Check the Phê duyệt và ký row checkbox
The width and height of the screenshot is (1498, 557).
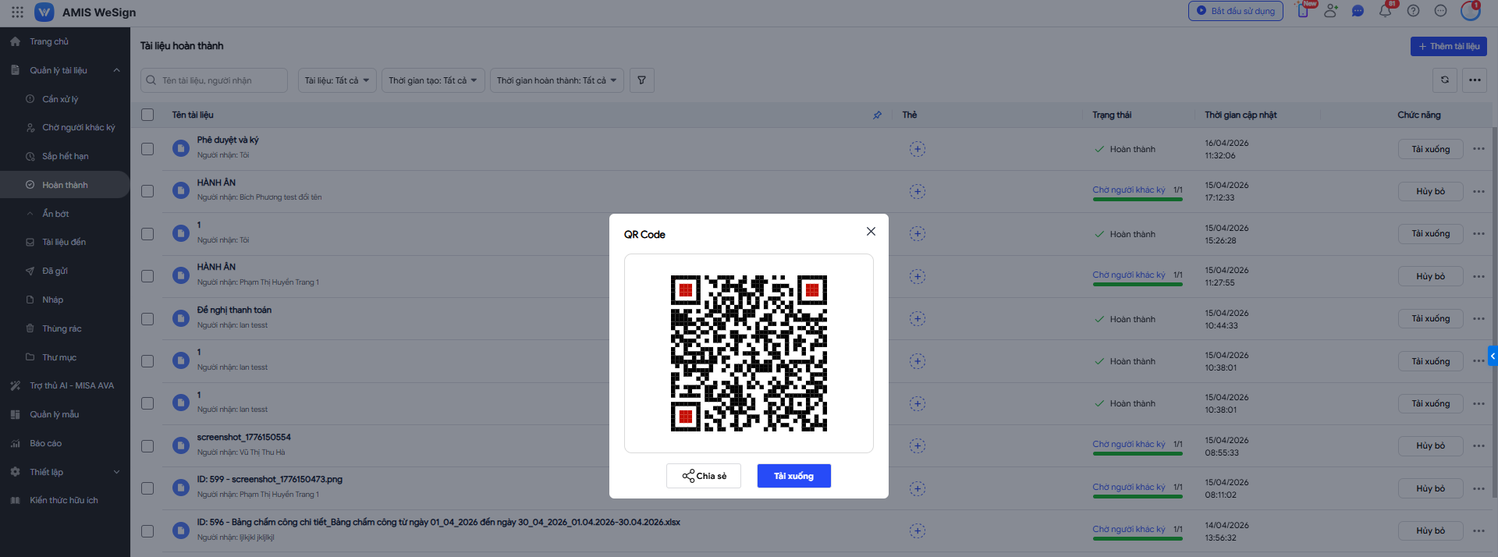(x=147, y=148)
